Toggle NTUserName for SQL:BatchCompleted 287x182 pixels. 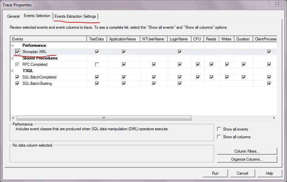click(154, 77)
